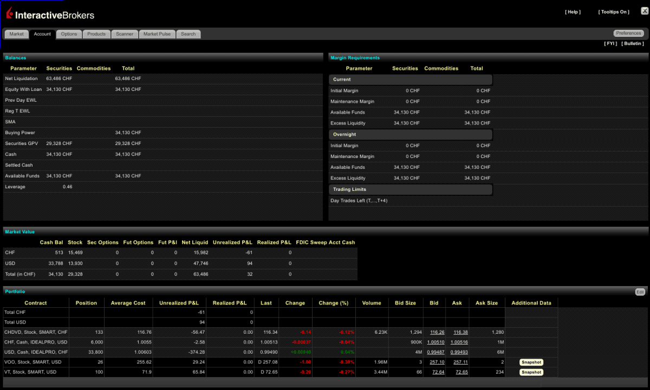Open the Market Pulse tab
The image size is (650, 390).
point(157,34)
